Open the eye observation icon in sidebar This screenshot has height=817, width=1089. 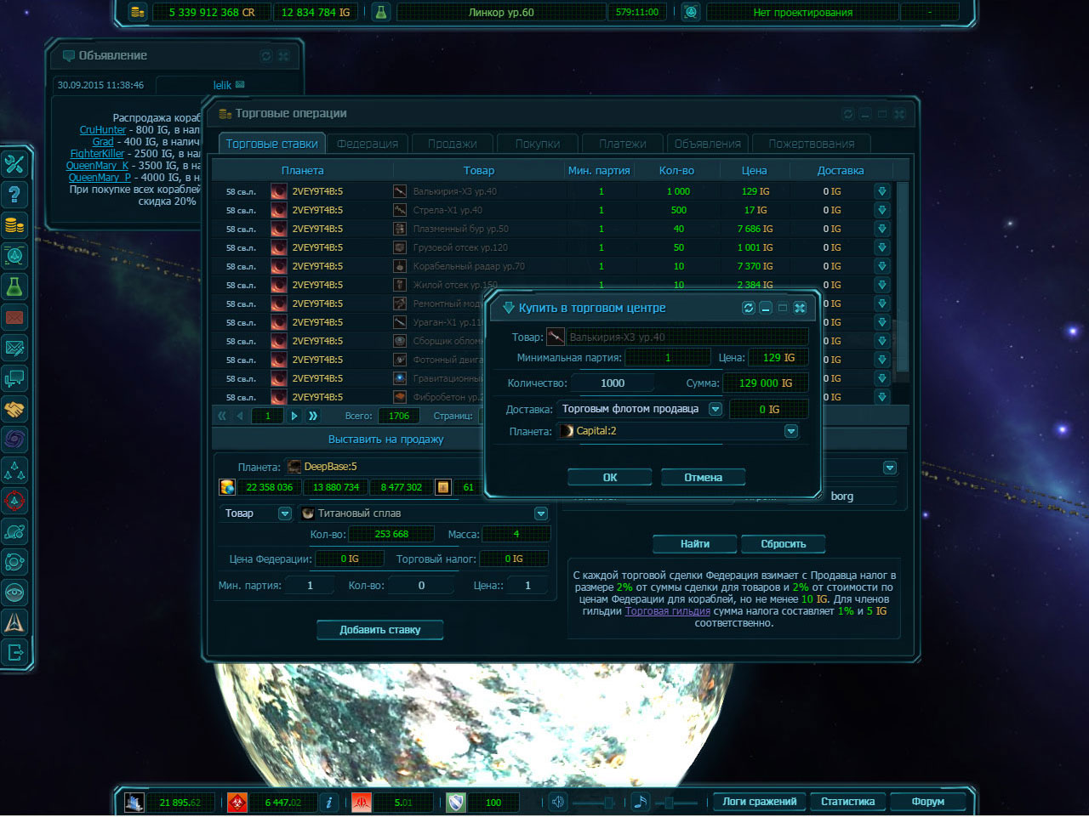coord(14,593)
